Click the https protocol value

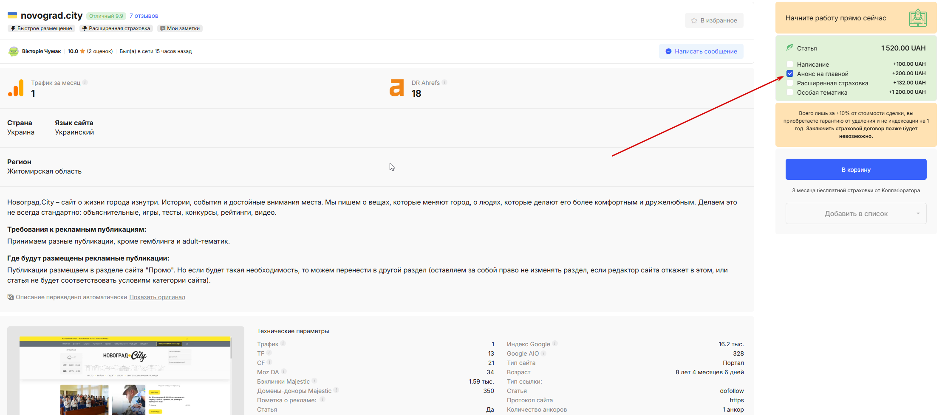point(737,400)
